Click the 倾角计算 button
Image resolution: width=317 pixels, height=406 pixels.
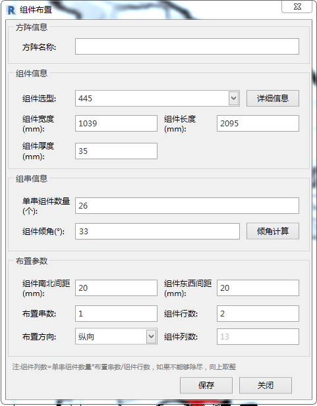click(x=273, y=231)
